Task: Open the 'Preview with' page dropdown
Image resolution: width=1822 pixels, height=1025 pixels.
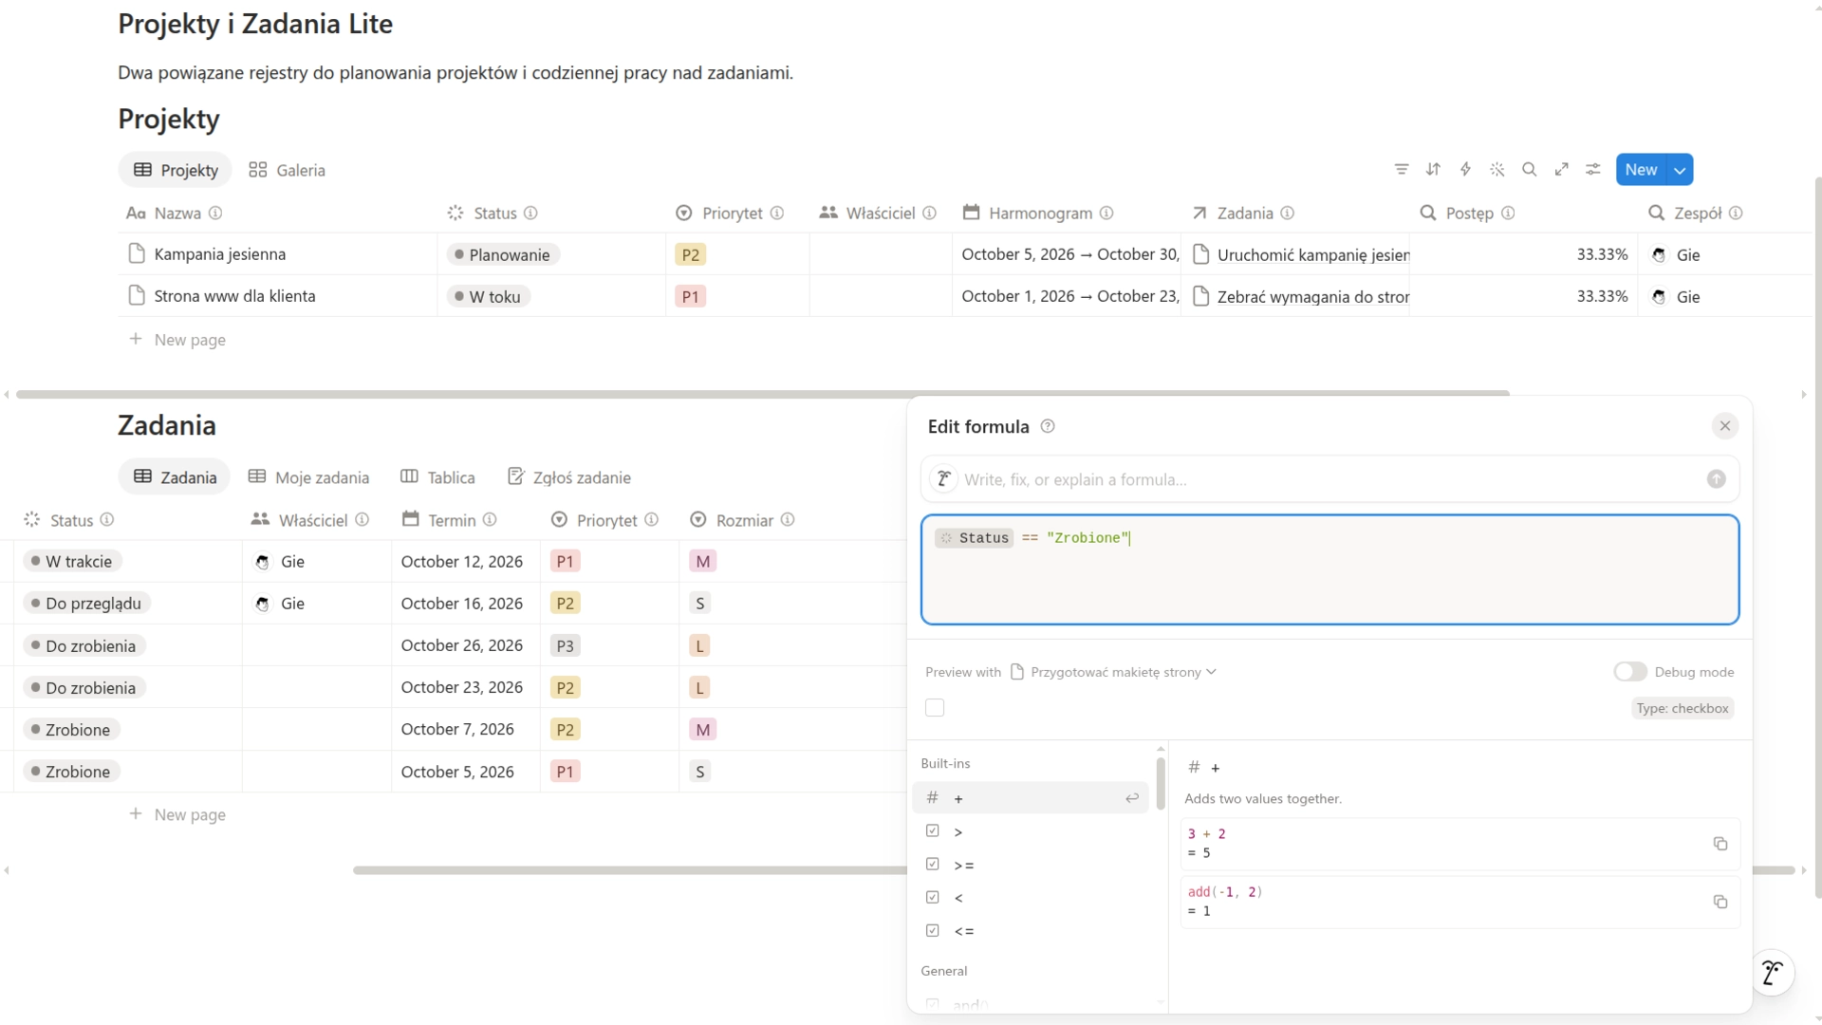Action: tap(1113, 672)
